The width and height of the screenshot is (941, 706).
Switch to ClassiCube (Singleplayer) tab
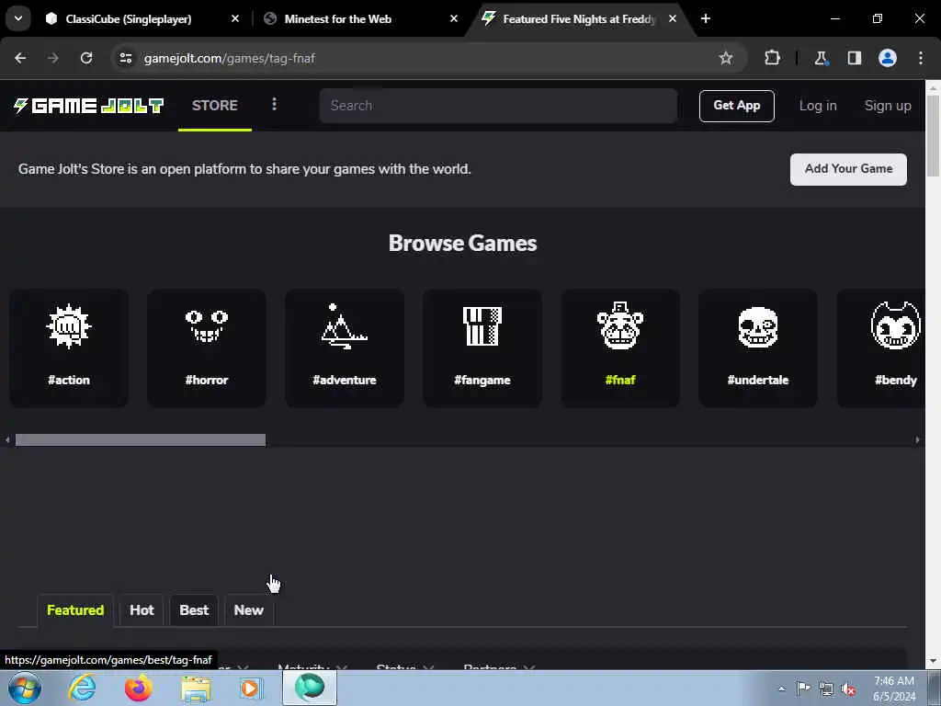pos(129,19)
